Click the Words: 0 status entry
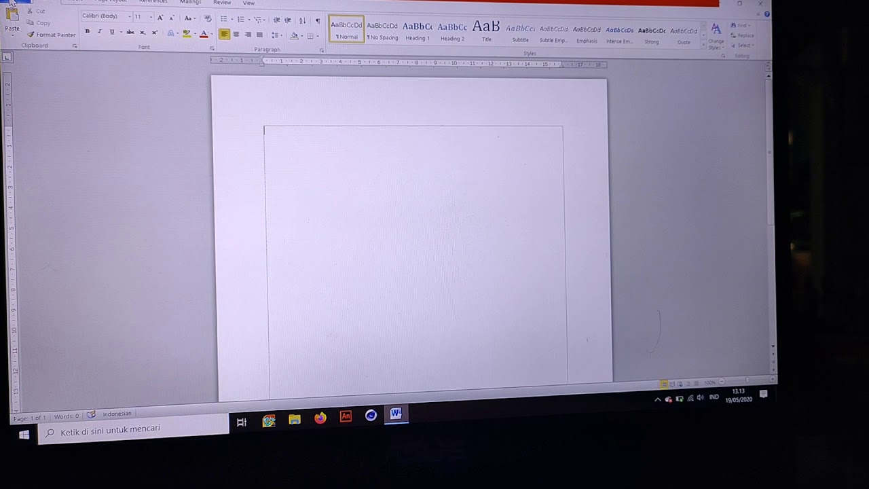 [67, 416]
